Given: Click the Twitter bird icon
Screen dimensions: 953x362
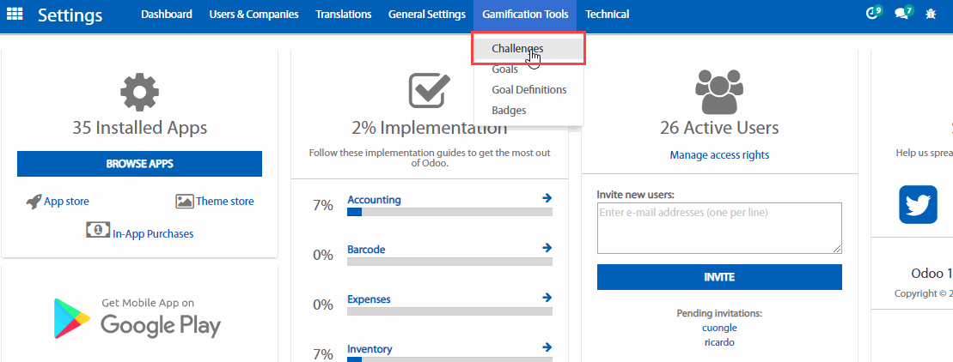Looking at the screenshot, I should click(x=918, y=204).
